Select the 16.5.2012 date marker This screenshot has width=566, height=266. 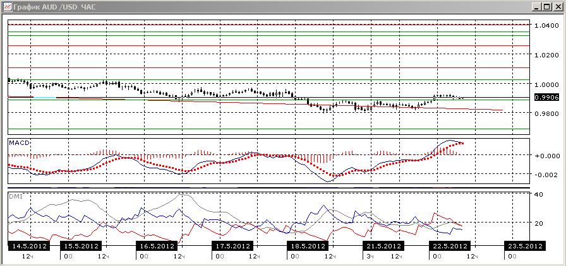(157, 246)
